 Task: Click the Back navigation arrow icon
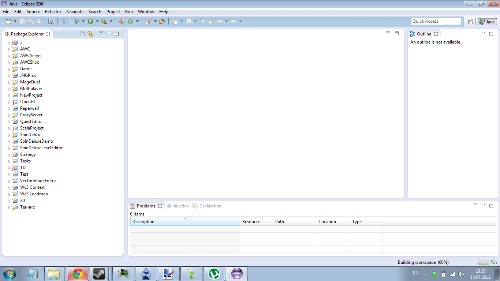(x=220, y=21)
